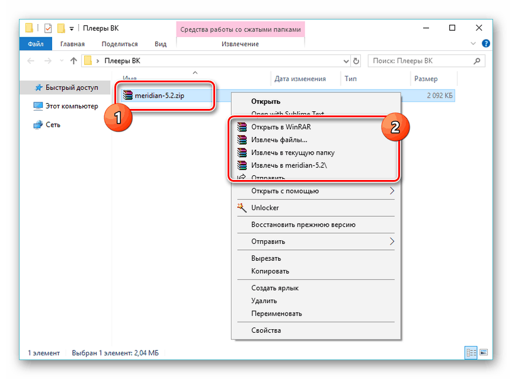
Task: Click the file size 2 092 КБ
Action: pos(440,95)
